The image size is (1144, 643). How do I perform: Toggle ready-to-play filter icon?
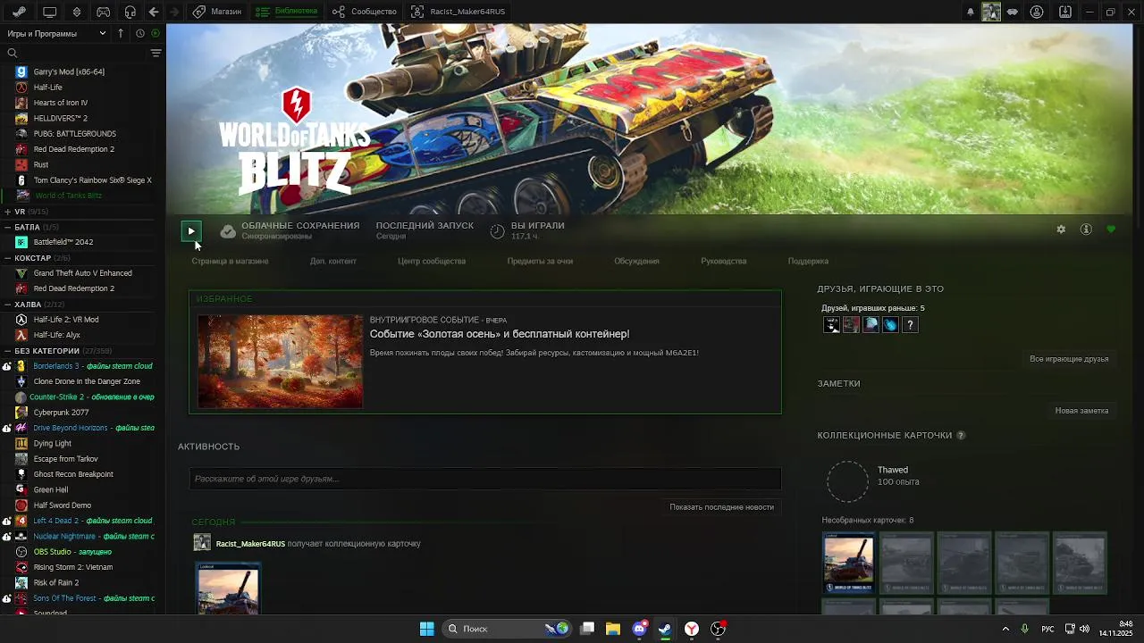click(x=156, y=33)
